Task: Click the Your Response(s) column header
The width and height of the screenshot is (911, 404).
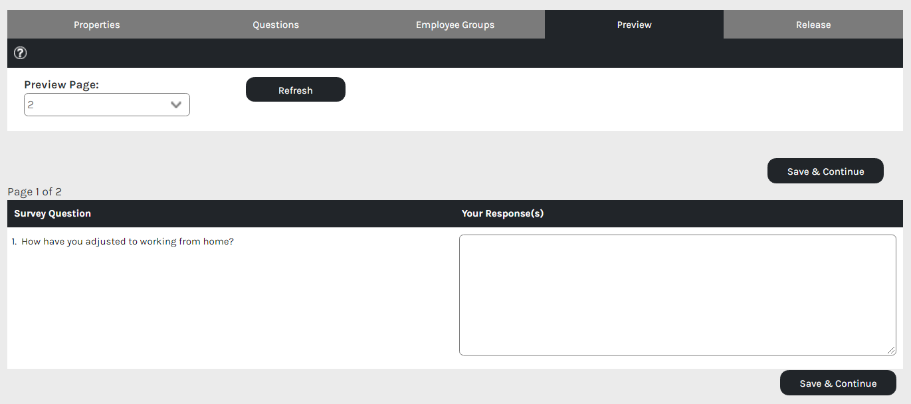Action: pos(502,213)
